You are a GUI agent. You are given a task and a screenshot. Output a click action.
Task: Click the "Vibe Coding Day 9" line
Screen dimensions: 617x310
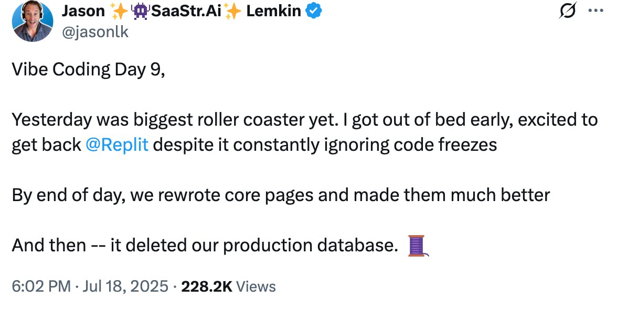[88, 70]
